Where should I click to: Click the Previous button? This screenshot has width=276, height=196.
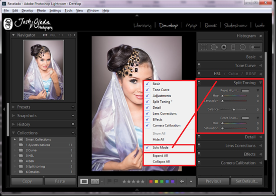tap(213, 181)
